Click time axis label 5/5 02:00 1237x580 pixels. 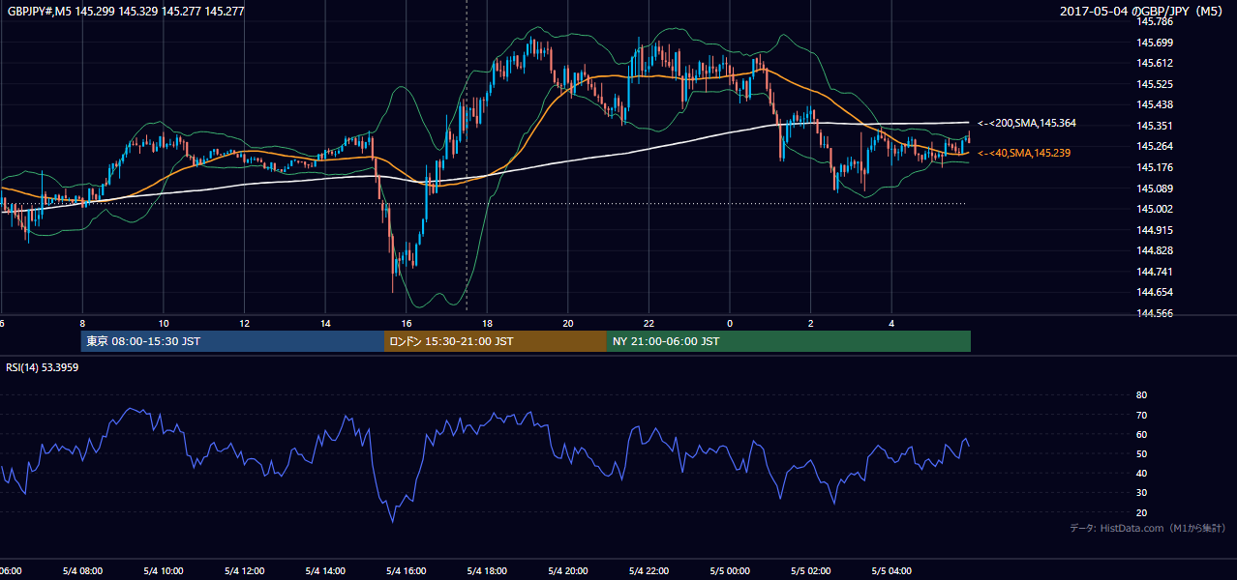pyautogui.click(x=811, y=571)
